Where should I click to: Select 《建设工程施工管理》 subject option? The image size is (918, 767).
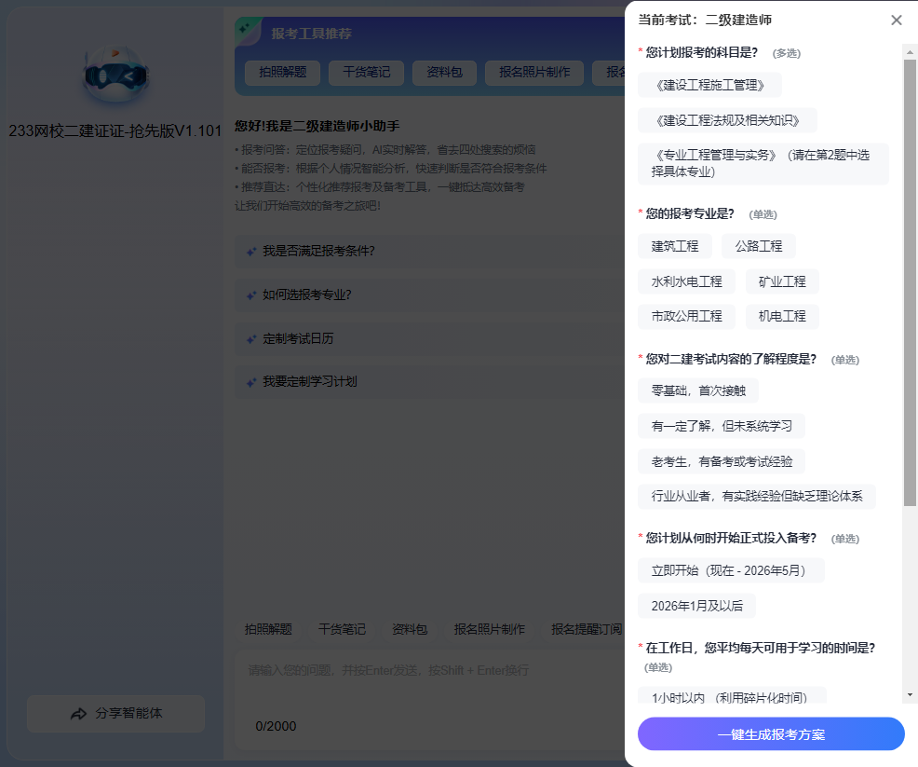(709, 85)
